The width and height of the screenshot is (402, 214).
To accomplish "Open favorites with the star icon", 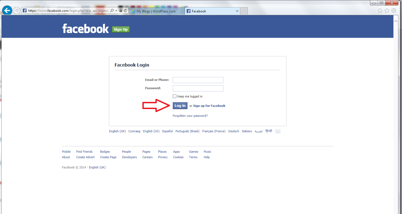I will pyautogui.click(x=387, y=11).
